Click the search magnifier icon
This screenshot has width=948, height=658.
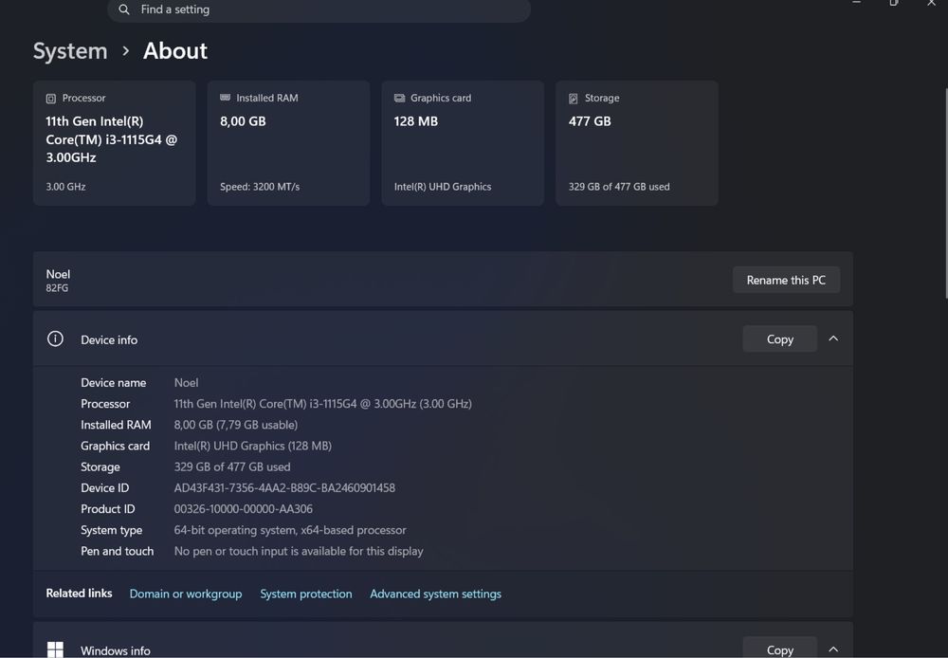tap(124, 9)
